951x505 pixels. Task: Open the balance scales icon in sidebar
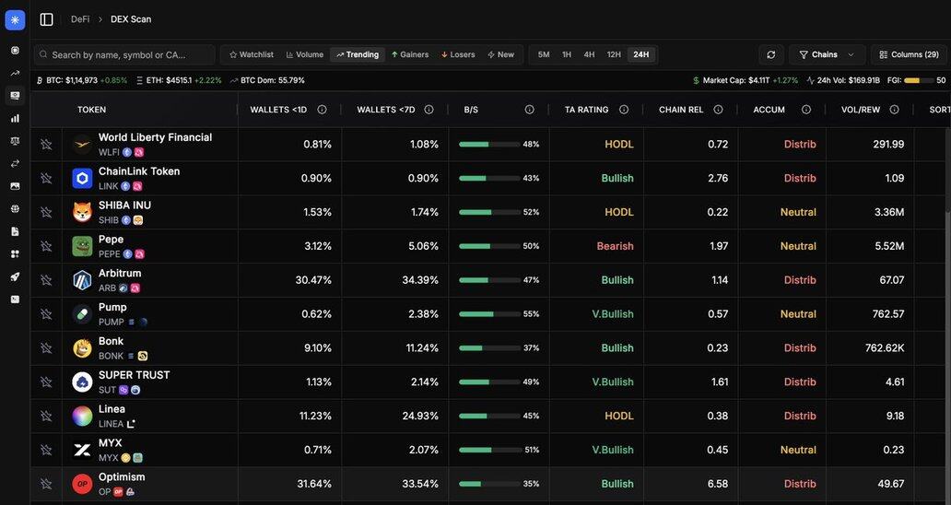pyautogui.click(x=15, y=141)
